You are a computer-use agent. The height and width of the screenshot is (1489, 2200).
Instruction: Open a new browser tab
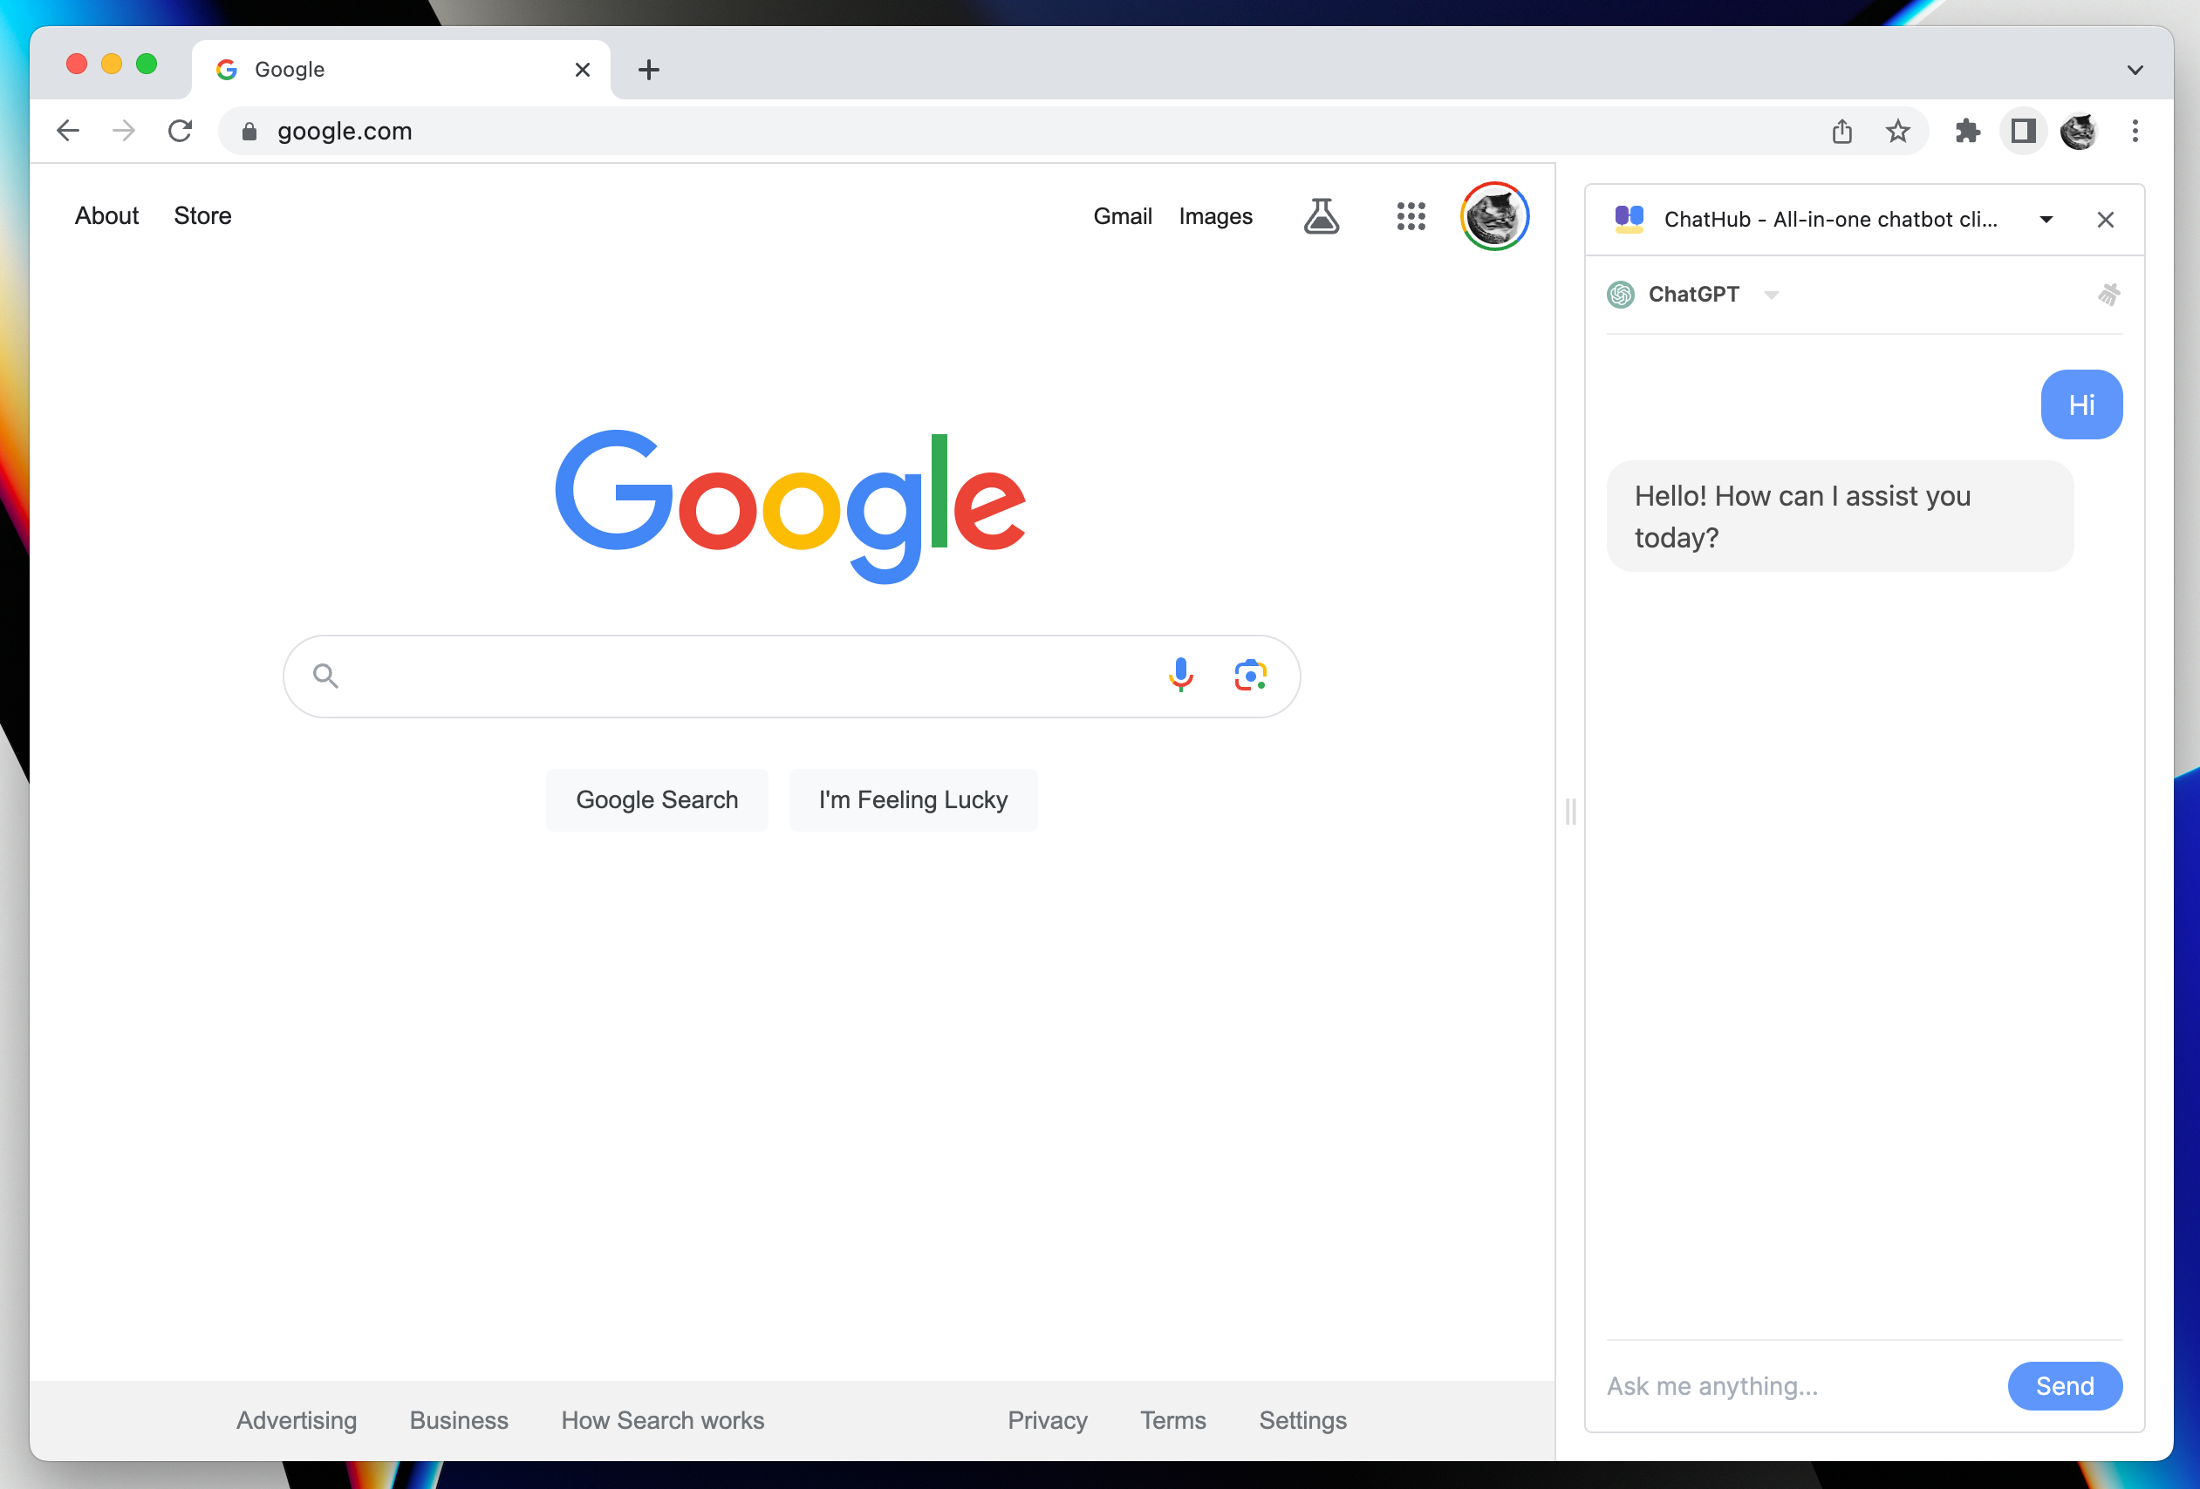(648, 69)
